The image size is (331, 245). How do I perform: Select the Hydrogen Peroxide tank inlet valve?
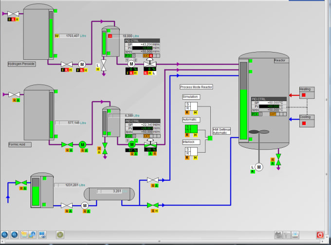13,14
